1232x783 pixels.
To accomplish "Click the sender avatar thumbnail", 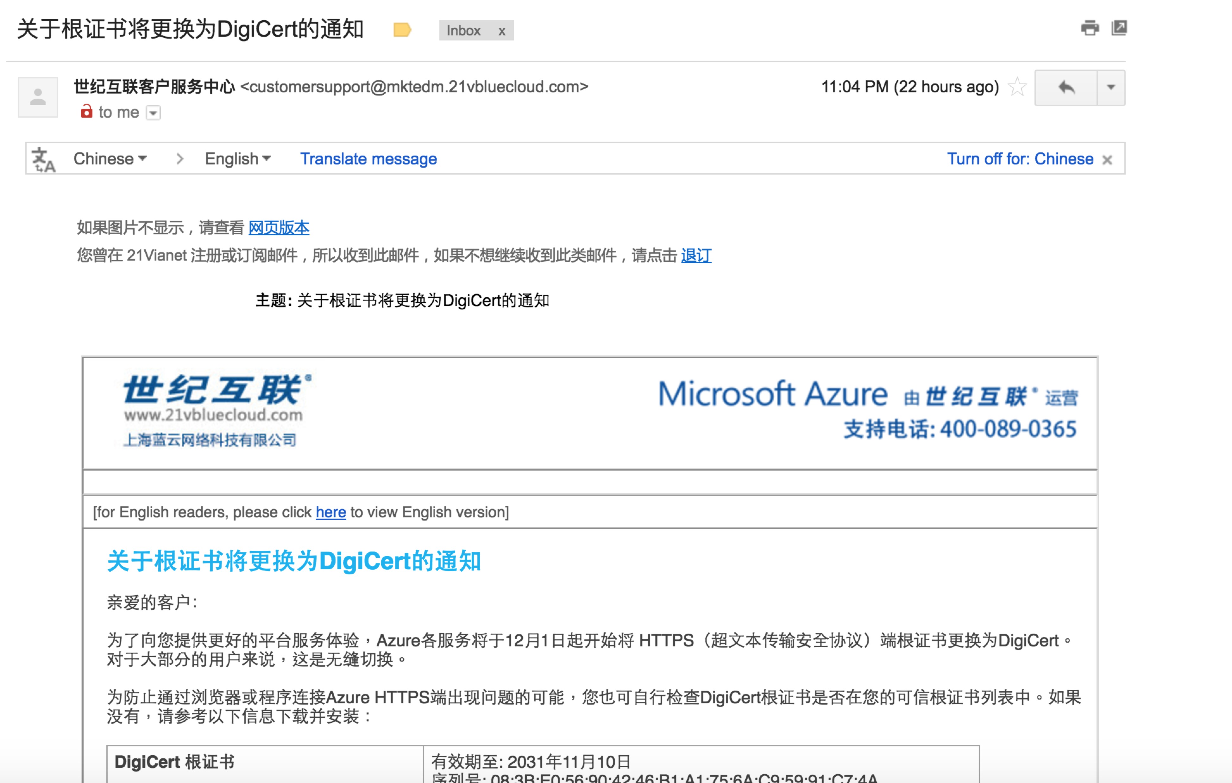I will [38, 97].
